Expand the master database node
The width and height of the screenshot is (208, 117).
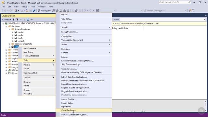point(12,32)
